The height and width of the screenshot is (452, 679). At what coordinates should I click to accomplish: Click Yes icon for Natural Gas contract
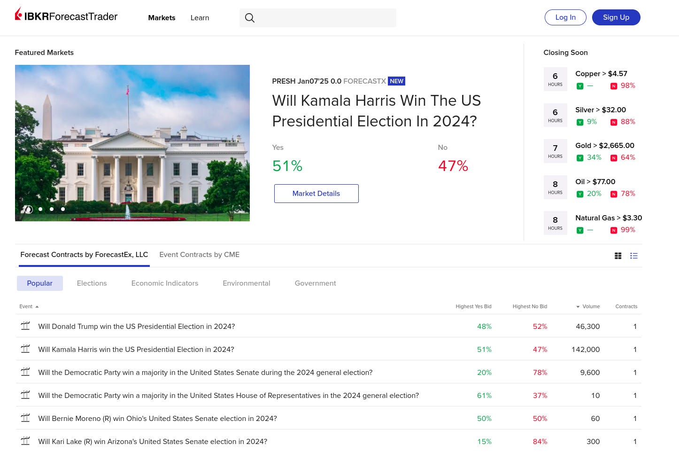tap(580, 230)
